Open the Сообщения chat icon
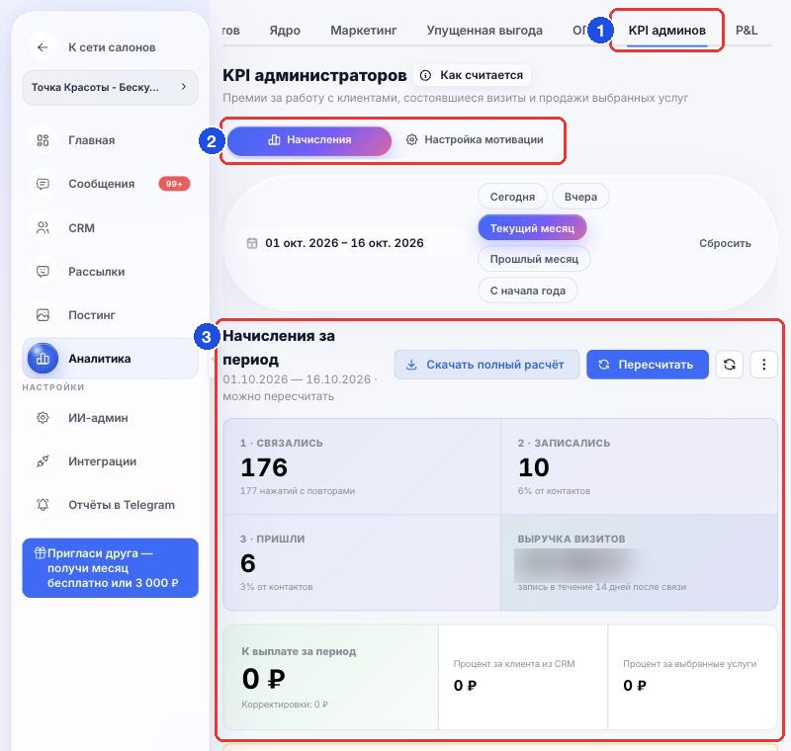This screenshot has height=751, width=791. [43, 184]
